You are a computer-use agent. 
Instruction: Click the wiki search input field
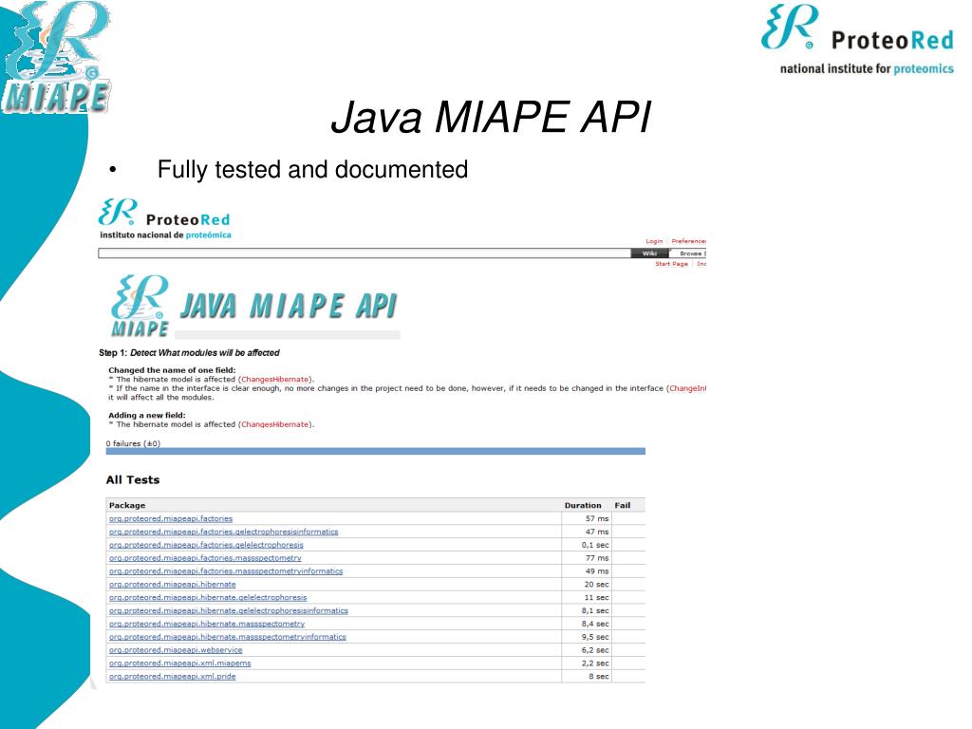click(364, 253)
